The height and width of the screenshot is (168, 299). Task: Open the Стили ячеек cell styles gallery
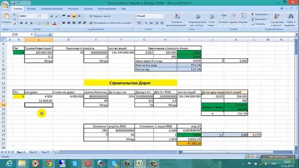(211, 20)
